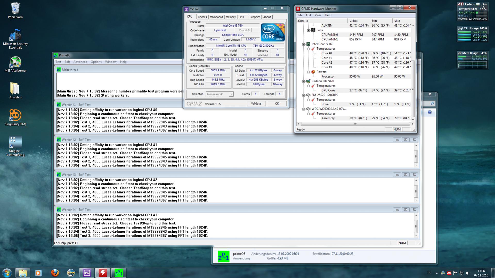This screenshot has width=495, height=278.
Task: Click the ATI tray icon
Action: [449, 273]
